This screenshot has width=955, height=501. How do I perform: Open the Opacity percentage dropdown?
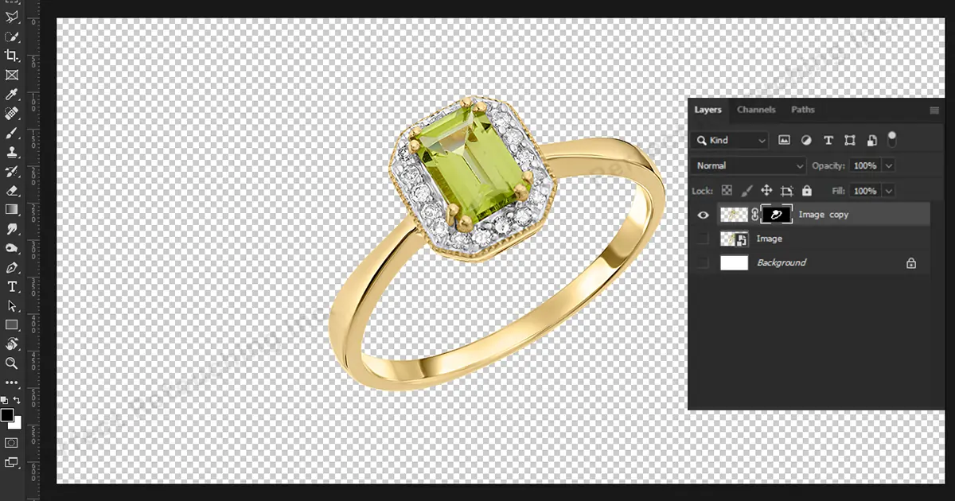coord(889,165)
